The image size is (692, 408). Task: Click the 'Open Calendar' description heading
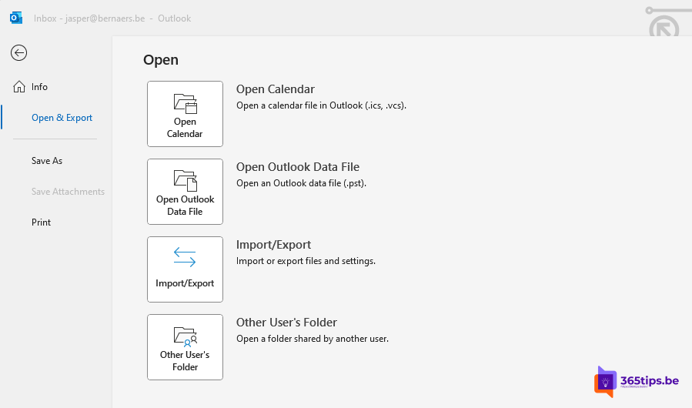(x=276, y=89)
